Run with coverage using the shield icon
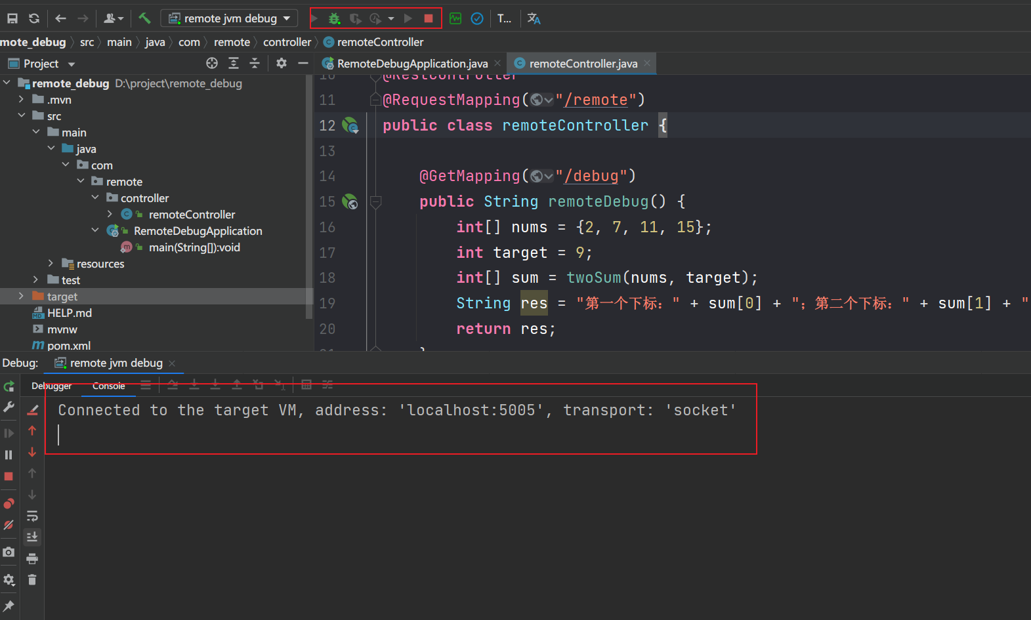 (x=355, y=18)
